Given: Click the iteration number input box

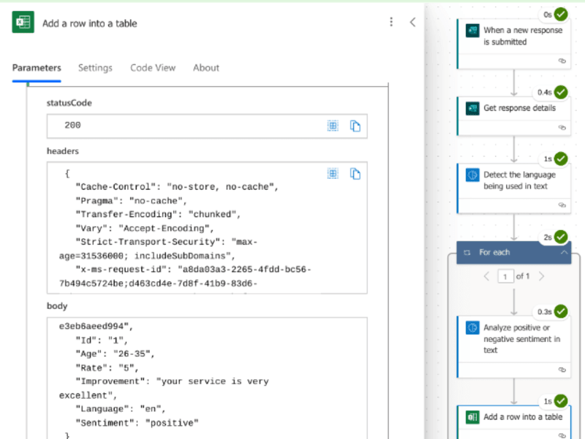Looking at the screenshot, I should 505,276.
